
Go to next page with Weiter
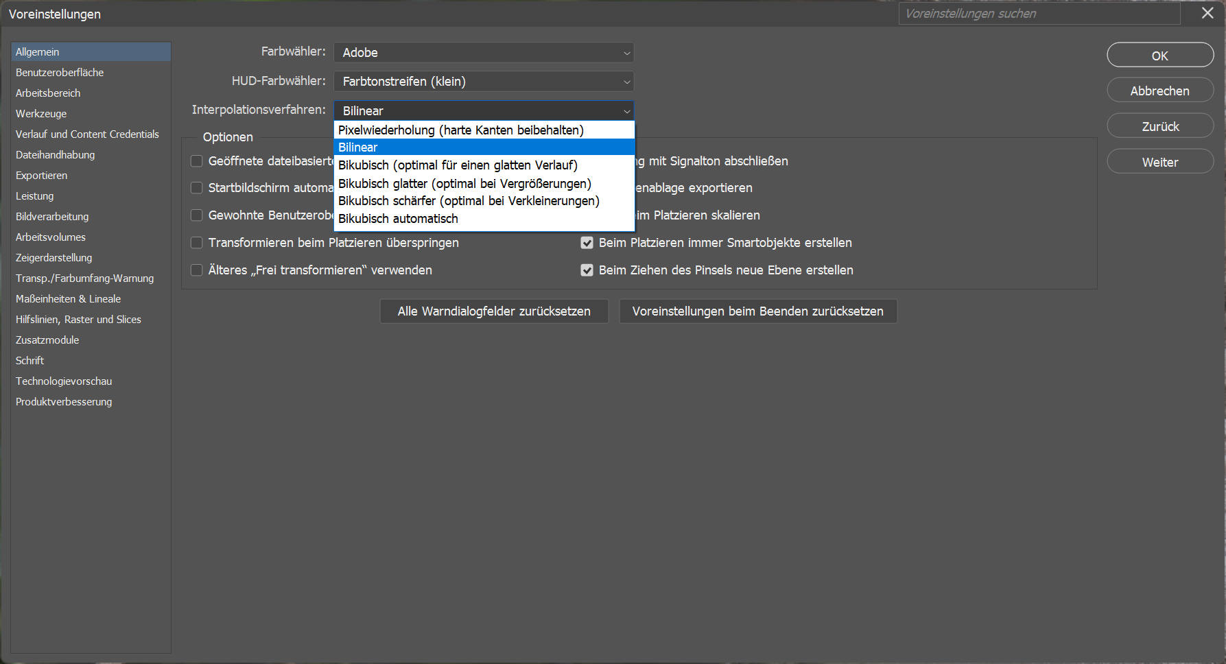(1160, 163)
